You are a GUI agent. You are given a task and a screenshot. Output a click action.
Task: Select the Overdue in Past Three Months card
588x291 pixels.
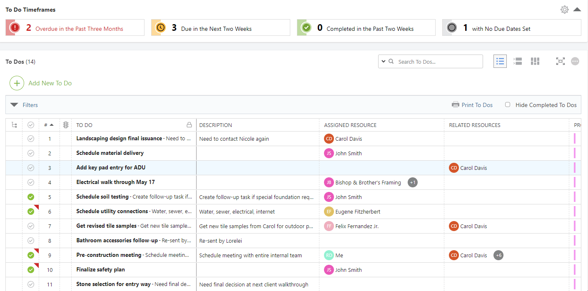click(75, 27)
